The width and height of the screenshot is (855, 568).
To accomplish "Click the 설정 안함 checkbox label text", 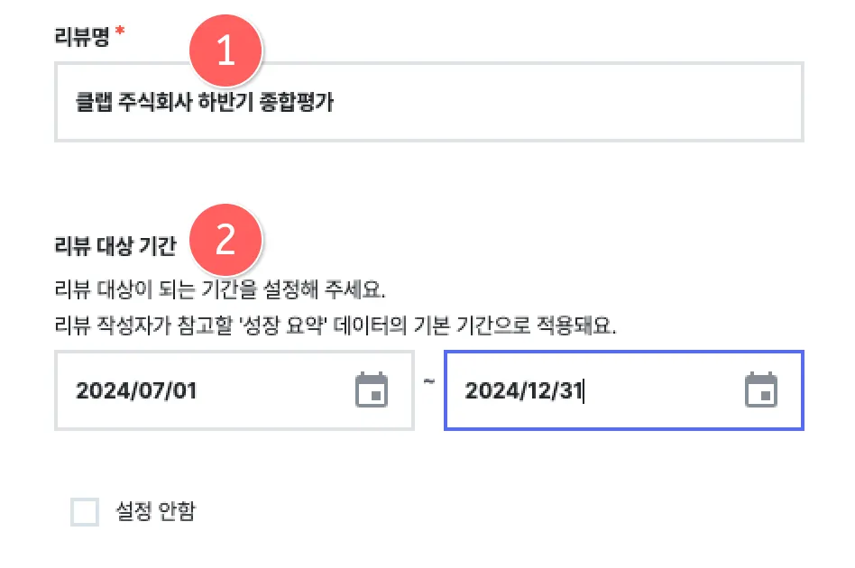I will [x=155, y=512].
